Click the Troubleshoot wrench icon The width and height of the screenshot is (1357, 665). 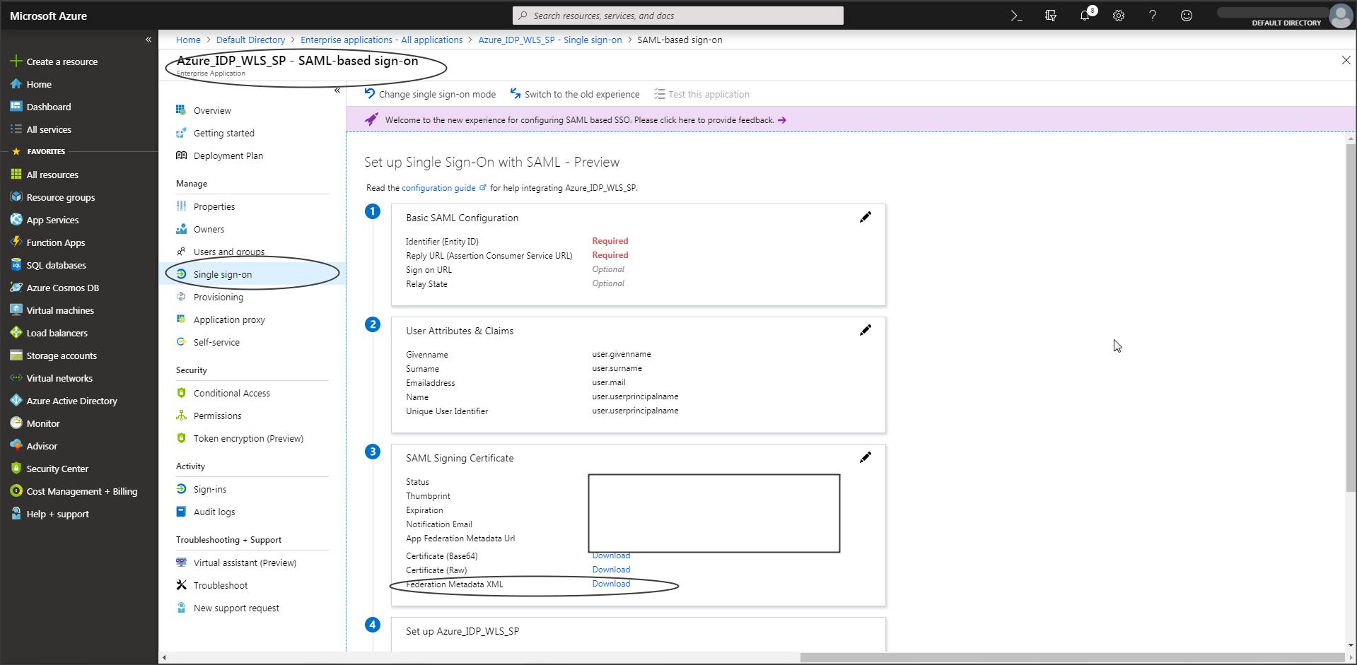(181, 585)
